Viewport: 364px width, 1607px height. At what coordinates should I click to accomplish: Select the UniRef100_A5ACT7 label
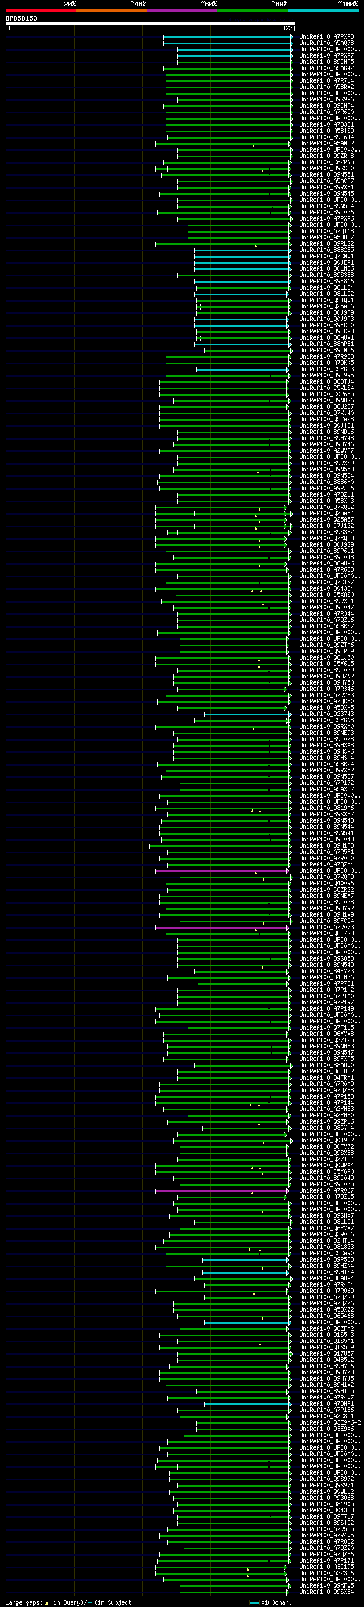(x=326, y=181)
